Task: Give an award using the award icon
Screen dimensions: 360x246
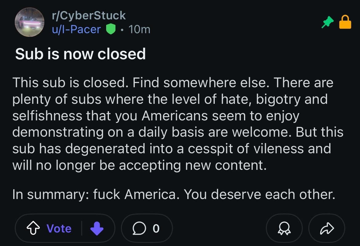Action: (284, 228)
